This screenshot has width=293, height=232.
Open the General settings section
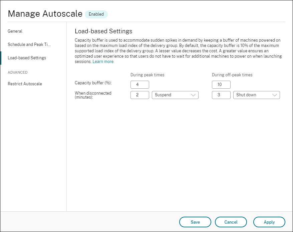[x=15, y=31]
